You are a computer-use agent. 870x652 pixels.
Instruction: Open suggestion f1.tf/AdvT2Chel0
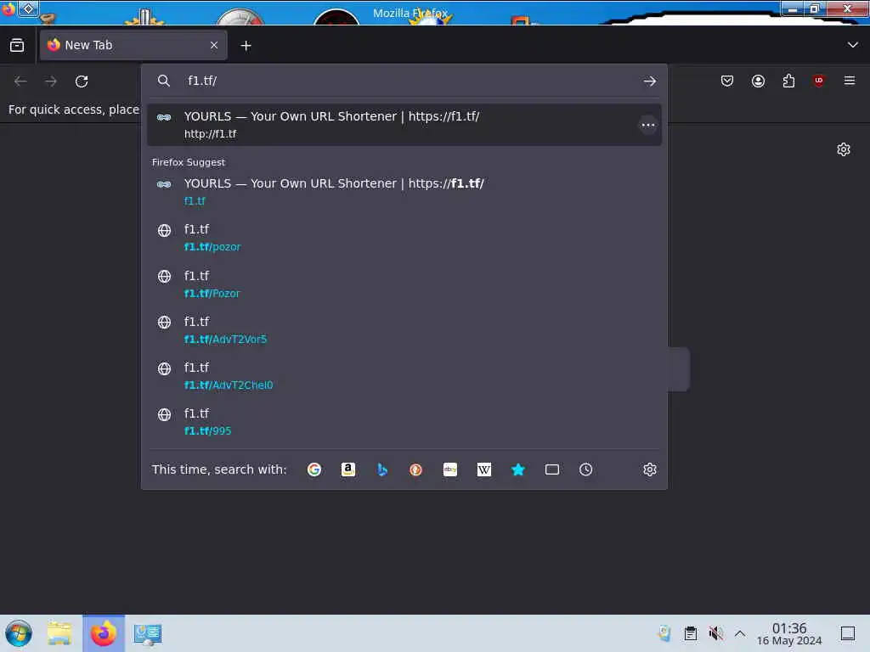pyautogui.click(x=404, y=376)
